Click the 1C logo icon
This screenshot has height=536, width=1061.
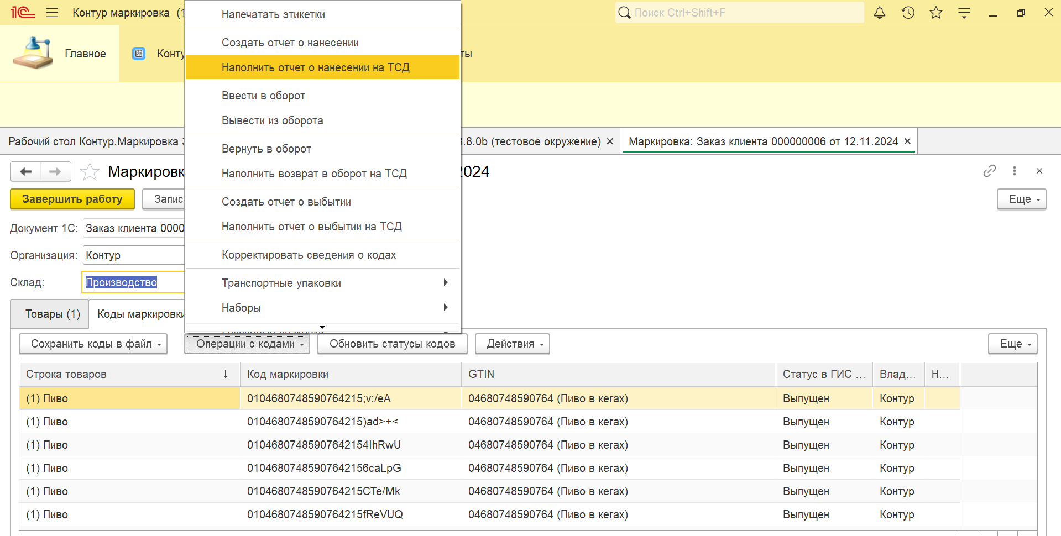coord(23,13)
